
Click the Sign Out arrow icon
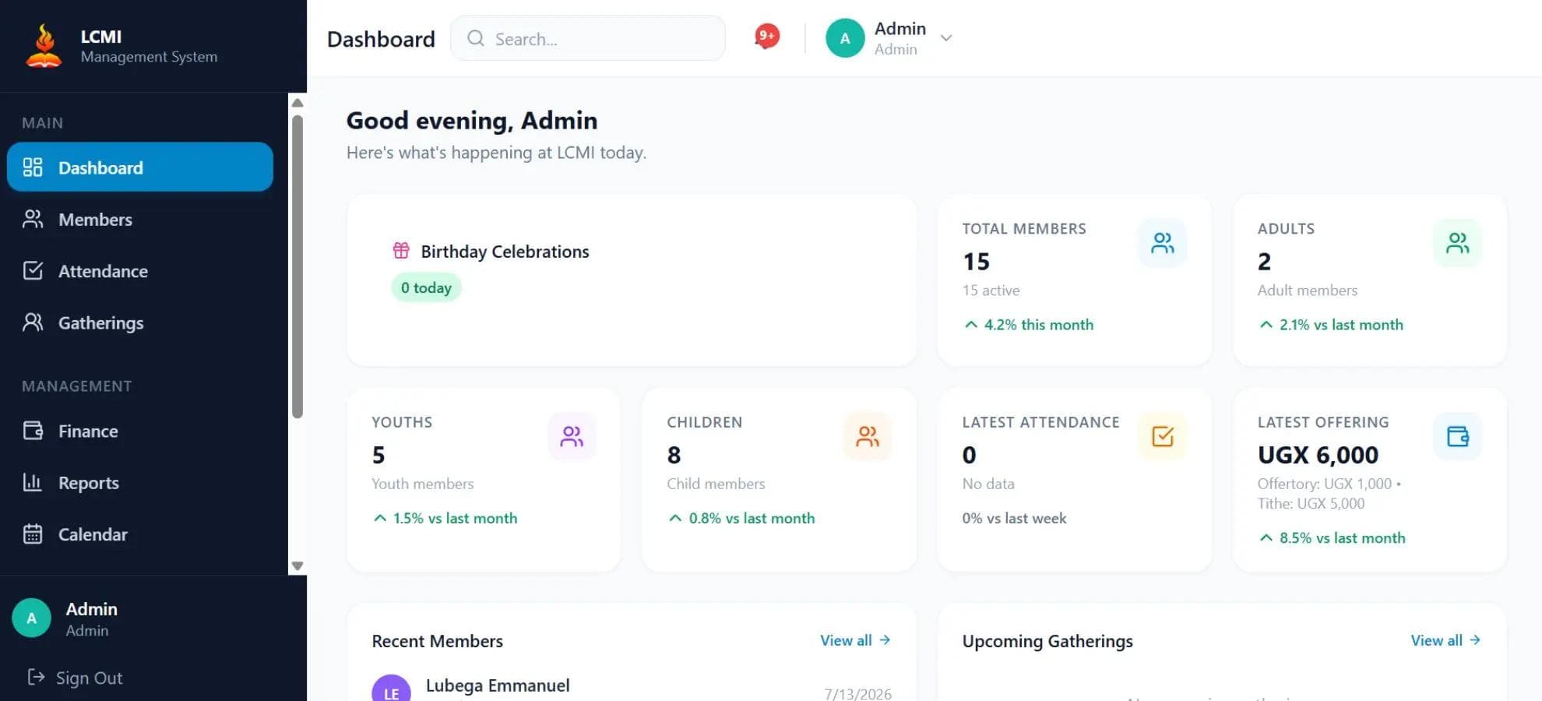tap(36, 677)
